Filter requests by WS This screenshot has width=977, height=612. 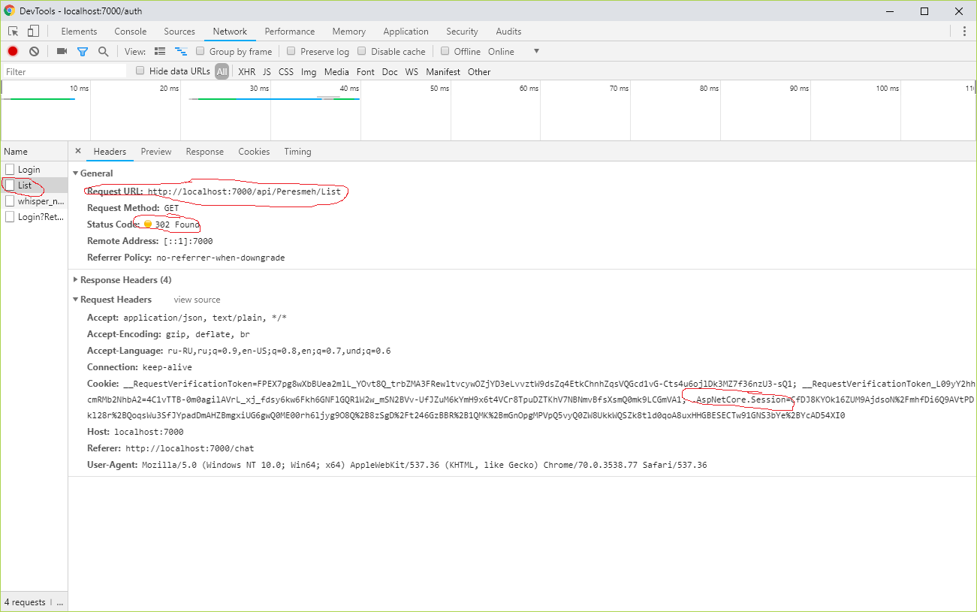412,72
